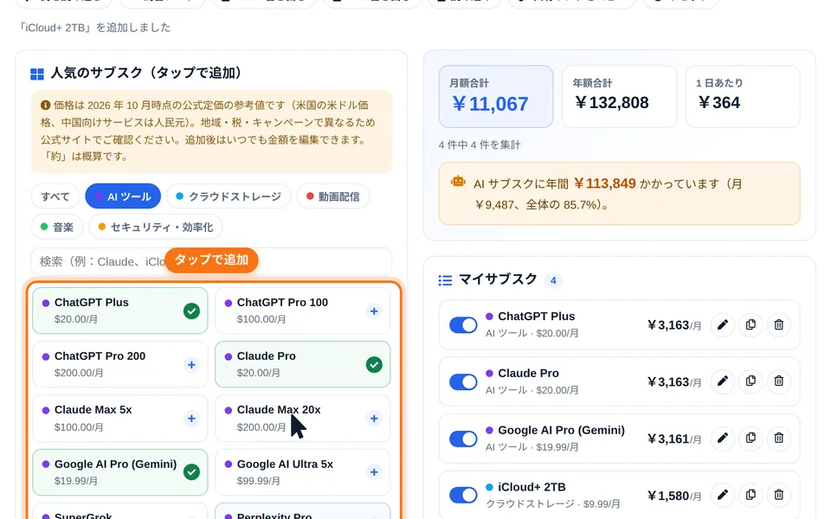Click the $200.00/月 price under ChatGPT Pro 200

[79, 373]
